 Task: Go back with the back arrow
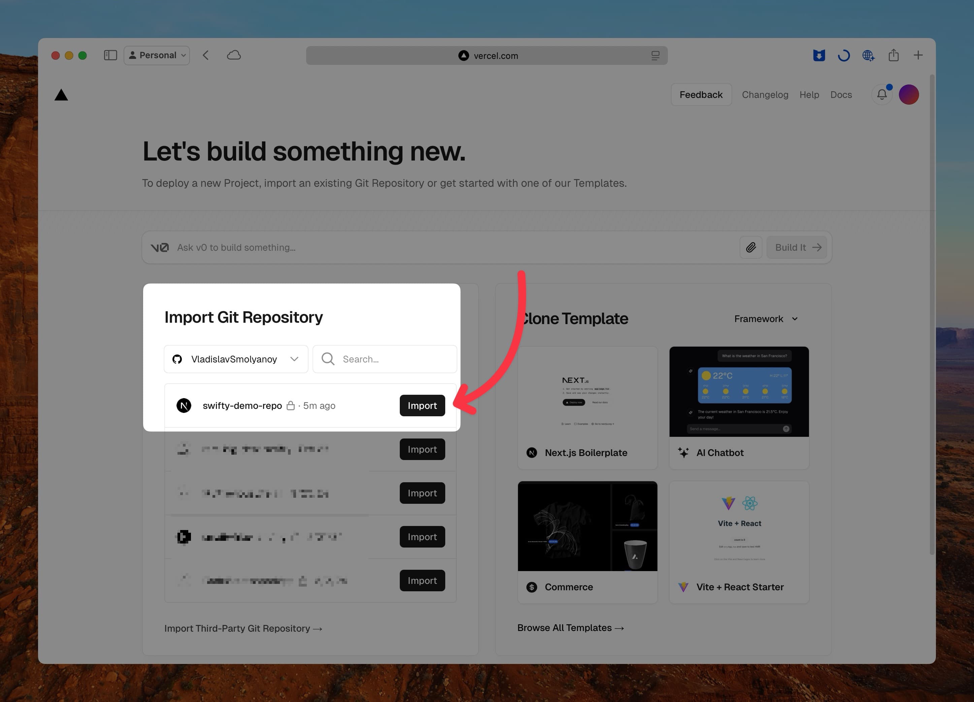click(x=206, y=55)
